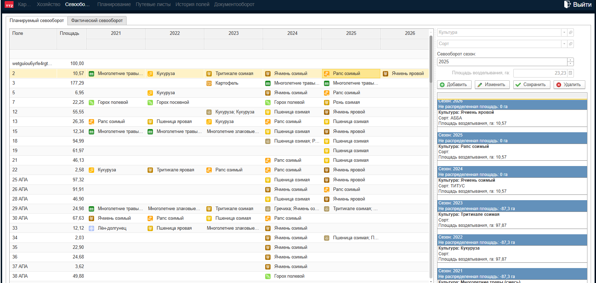Screen dimensions: 596x283
Task: Open the Планирование menu item
Action: (114, 4)
